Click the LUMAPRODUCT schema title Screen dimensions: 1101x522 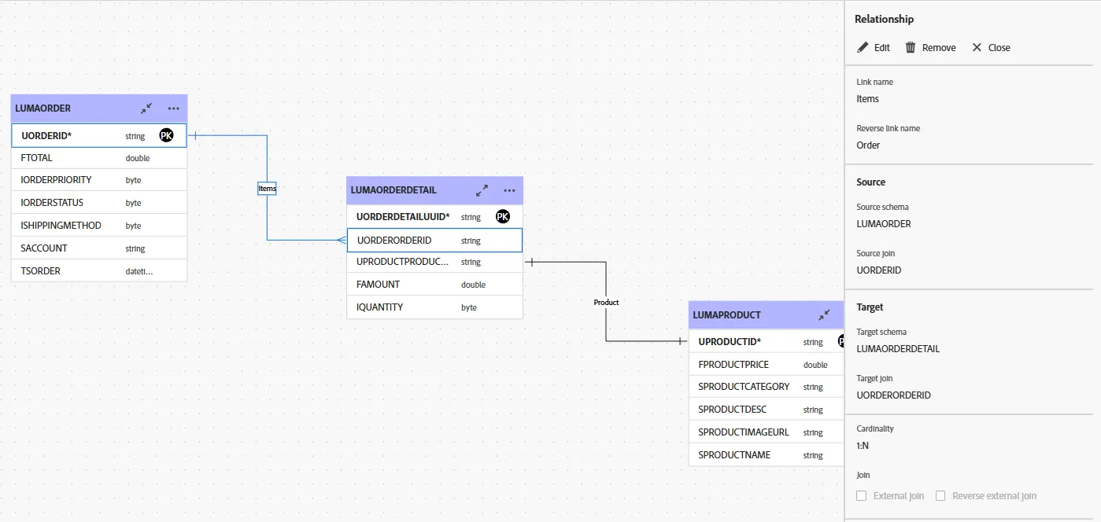pyautogui.click(x=726, y=315)
